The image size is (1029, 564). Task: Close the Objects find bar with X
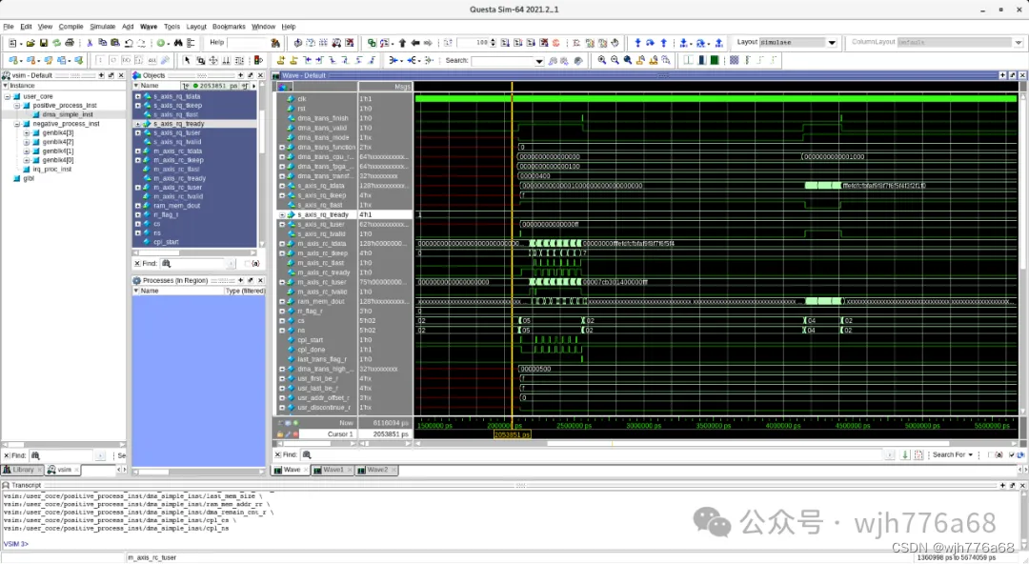coord(136,263)
